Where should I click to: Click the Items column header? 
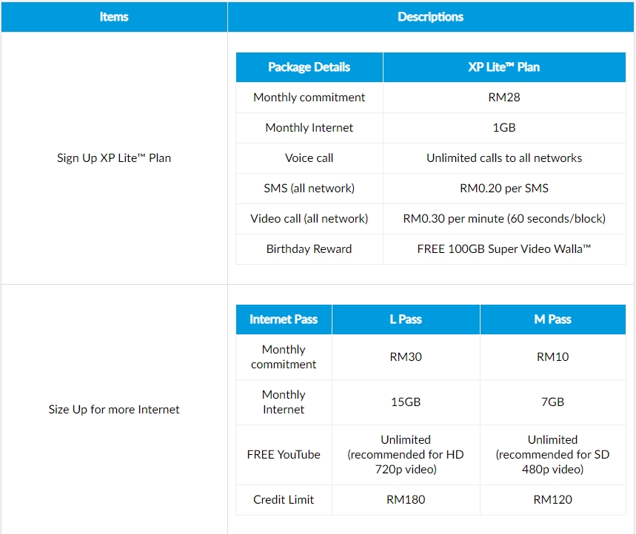114,17
